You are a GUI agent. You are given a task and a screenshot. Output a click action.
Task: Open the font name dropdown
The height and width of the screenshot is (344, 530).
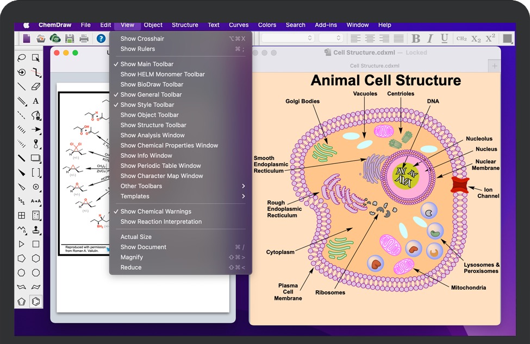click(x=288, y=39)
